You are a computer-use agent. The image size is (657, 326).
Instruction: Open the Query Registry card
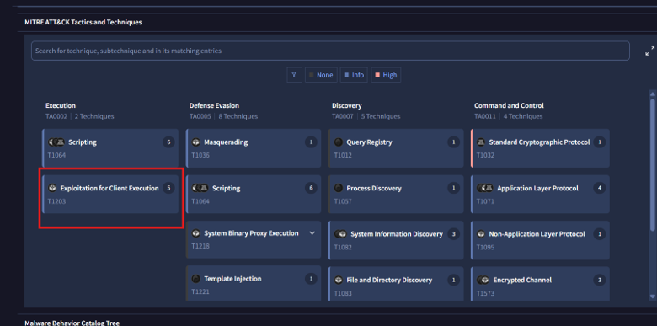(x=396, y=148)
